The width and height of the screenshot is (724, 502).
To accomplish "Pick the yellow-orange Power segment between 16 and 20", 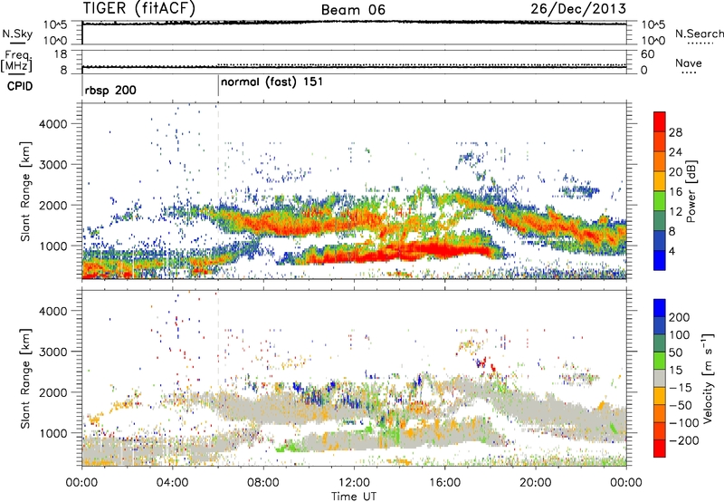I will click(660, 181).
